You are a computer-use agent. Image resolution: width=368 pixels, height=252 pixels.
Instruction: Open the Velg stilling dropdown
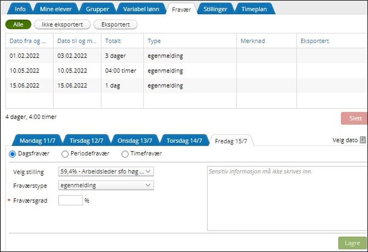point(106,171)
